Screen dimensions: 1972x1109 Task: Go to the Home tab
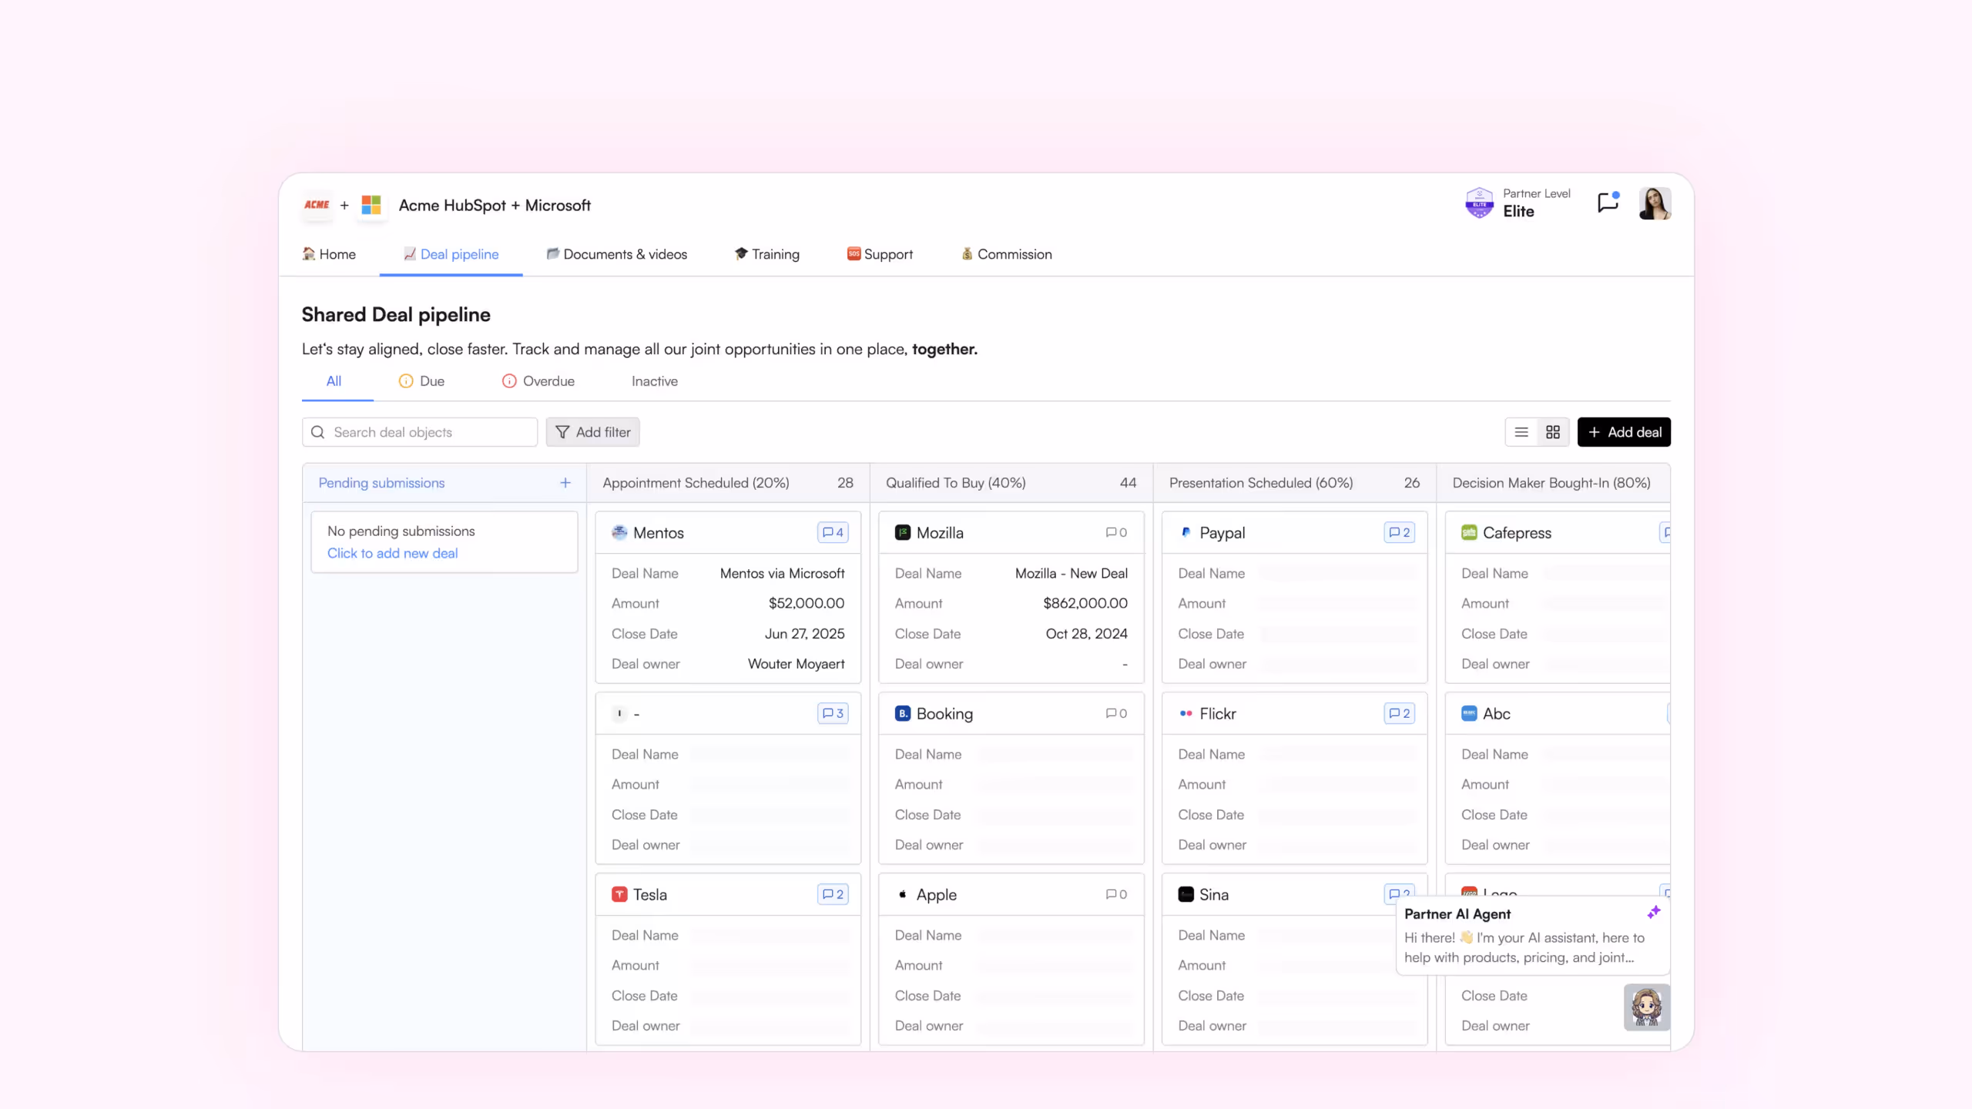click(x=329, y=254)
